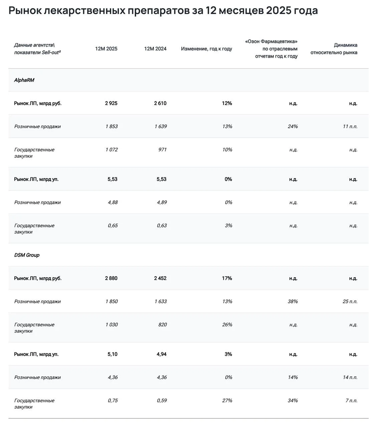Select the 38% retail growth cell
The width and height of the screenshot is (383, 427).
pyautogui.click(x=293, y=301)
